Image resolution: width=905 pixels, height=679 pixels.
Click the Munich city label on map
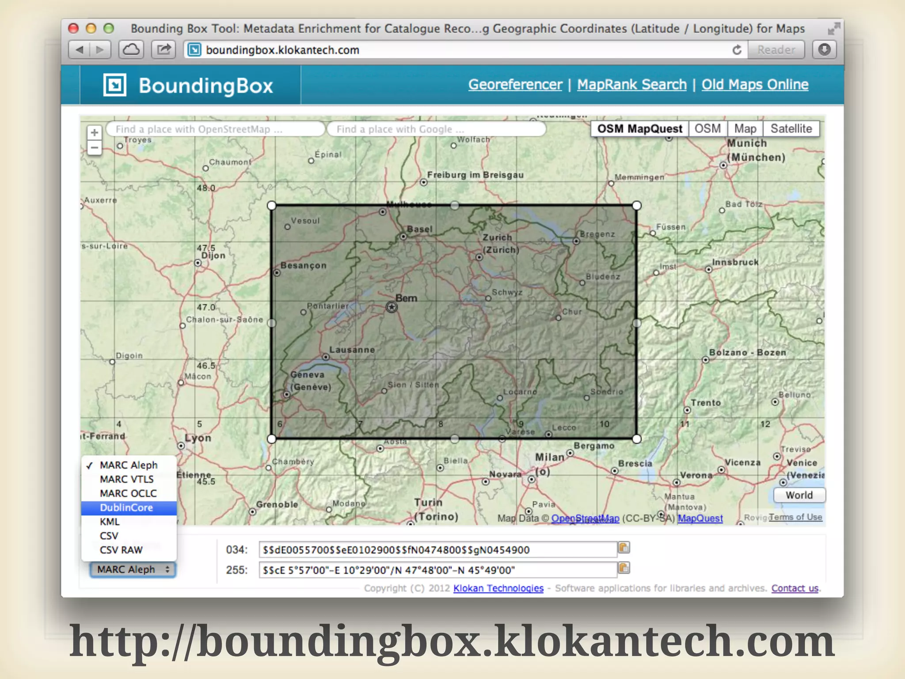(756, 150)
